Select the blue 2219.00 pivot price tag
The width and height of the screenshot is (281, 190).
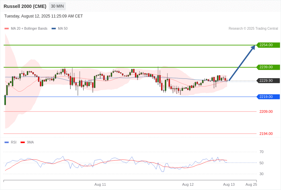[x=268, y=97]
